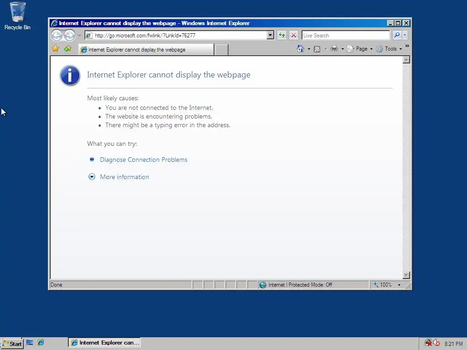Click the 'Done' status bar text

[x=56, y=285]
